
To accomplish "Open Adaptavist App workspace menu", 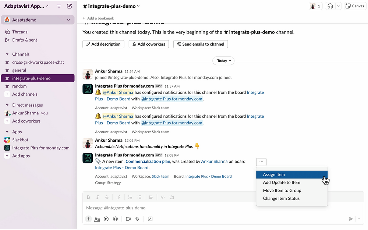I will (26, 6).
